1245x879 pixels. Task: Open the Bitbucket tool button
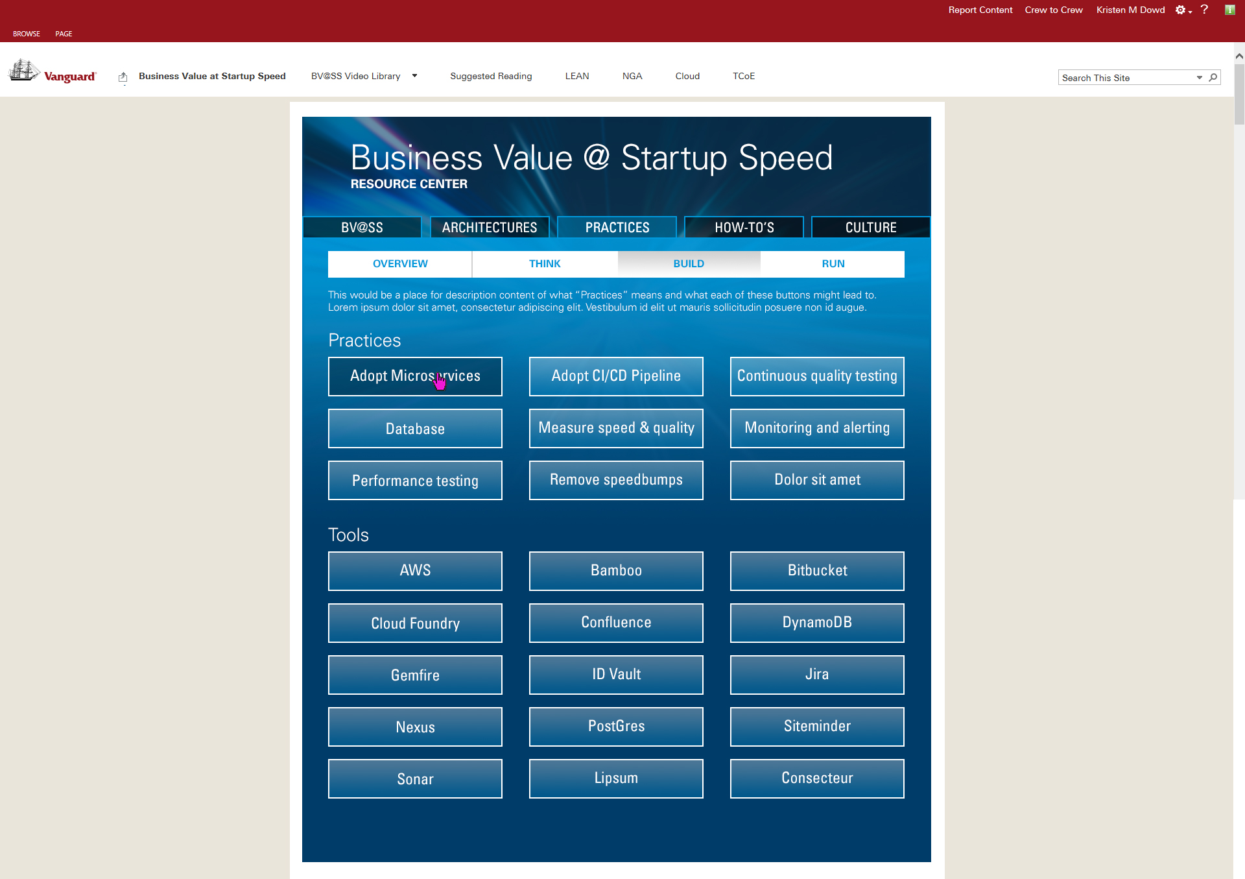[x=817, y=571]
